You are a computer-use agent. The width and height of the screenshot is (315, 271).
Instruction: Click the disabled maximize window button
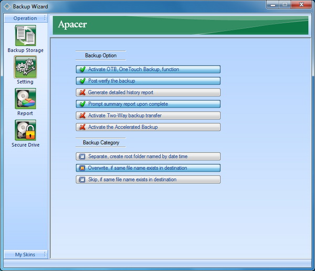tap(285, 5)
